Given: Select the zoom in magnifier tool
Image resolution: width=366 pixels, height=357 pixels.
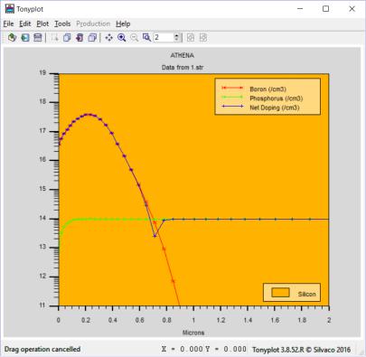Looking at the screenshot, I should (x=121, y=38).
